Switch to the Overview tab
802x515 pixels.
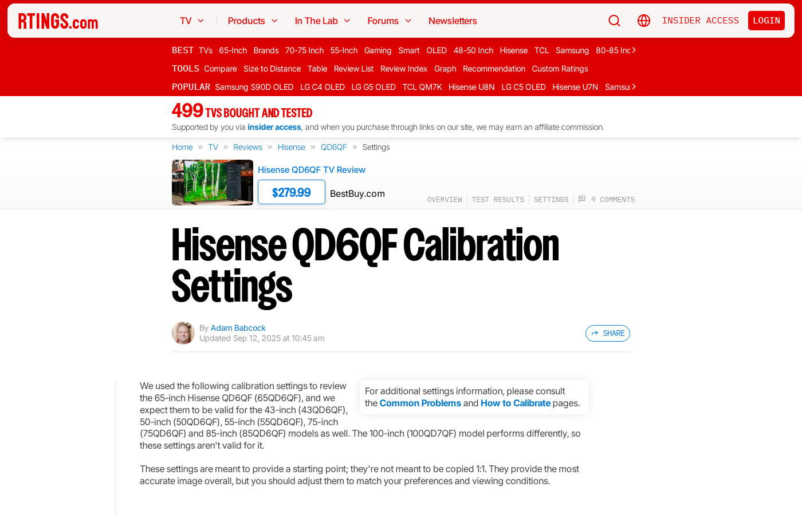[x=445, y=200]
